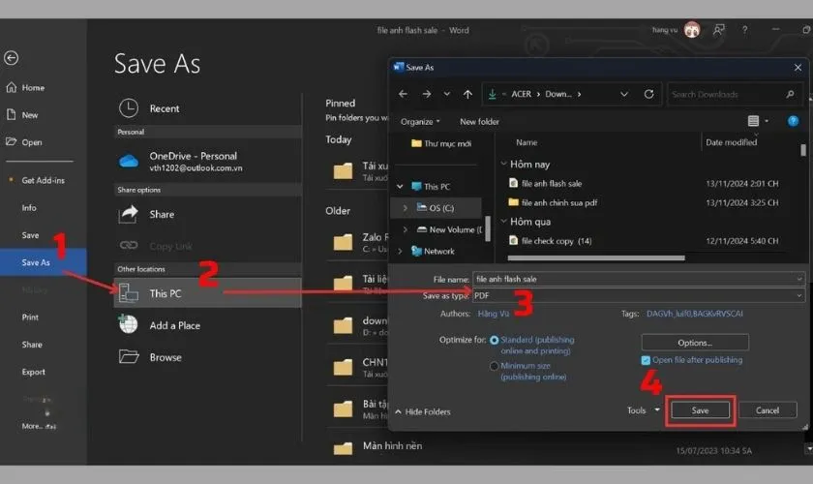Click the user account avatar in Word
813x484 pixels.
[692, 30]
